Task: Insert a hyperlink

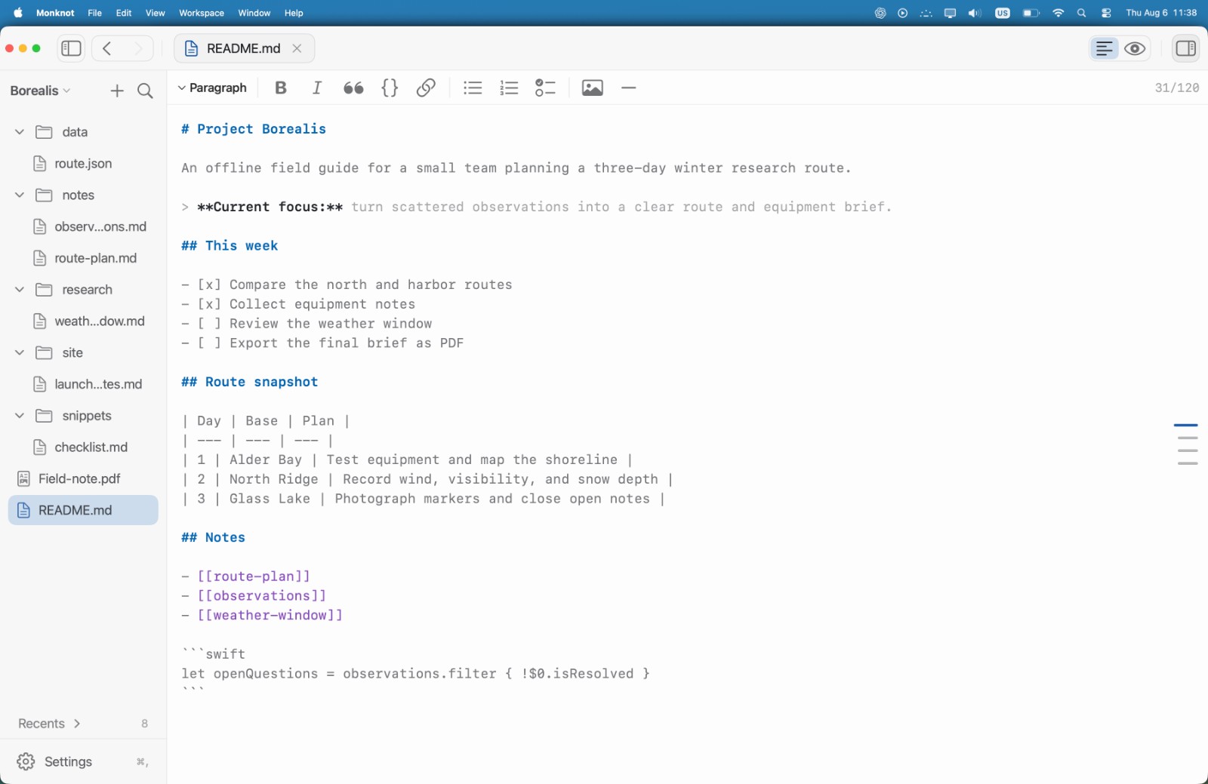Action: click(426, 88)
